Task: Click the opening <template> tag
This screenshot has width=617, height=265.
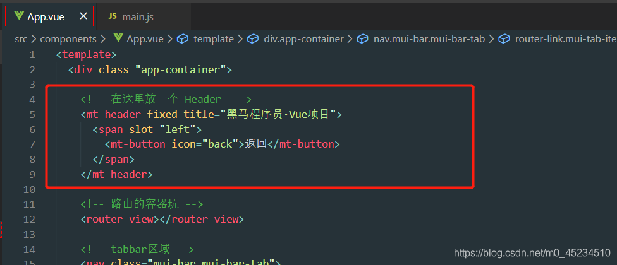Action: pos(87,54)
